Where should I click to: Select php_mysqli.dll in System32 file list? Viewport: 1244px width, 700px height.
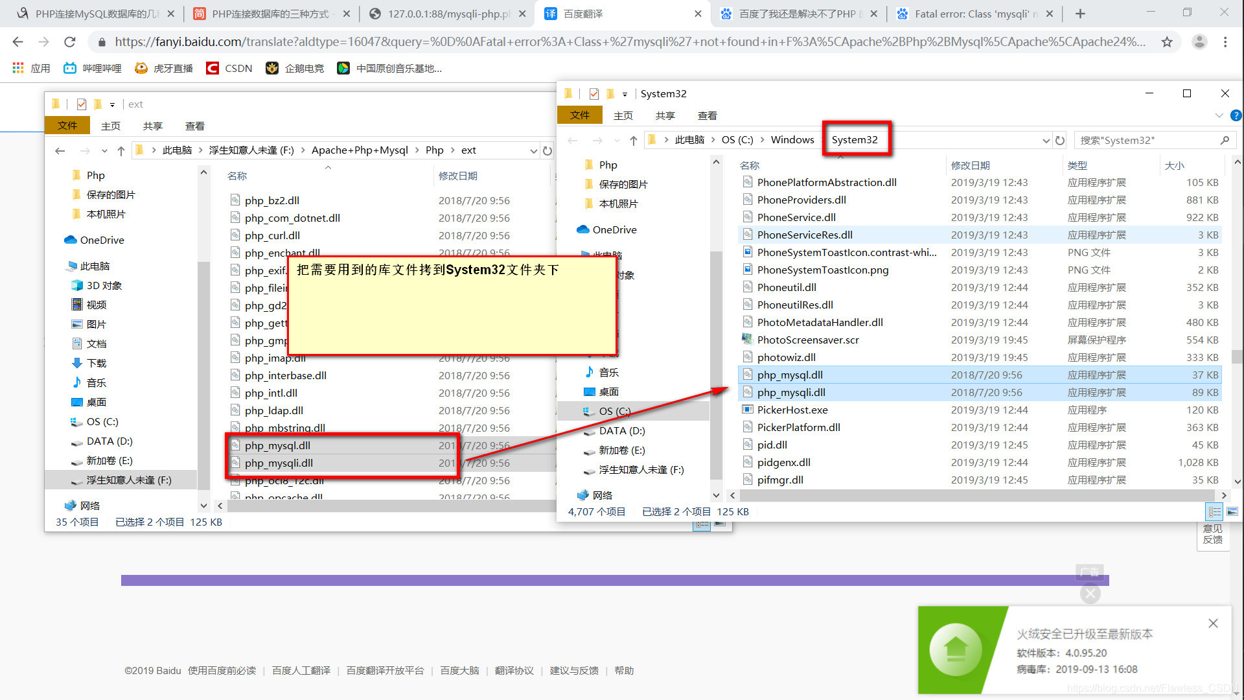[x=791, y=392]
